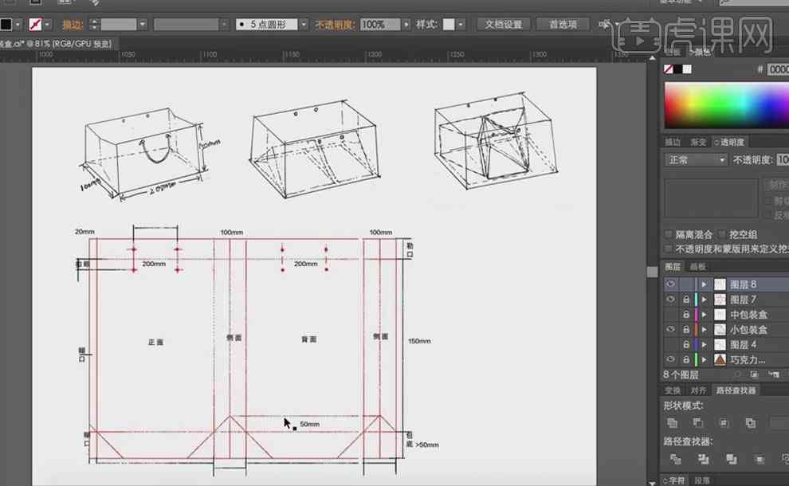Switch to the 透明度 panel tab
Viewport: 789px width, 486px height.
[x=729, y=143]
